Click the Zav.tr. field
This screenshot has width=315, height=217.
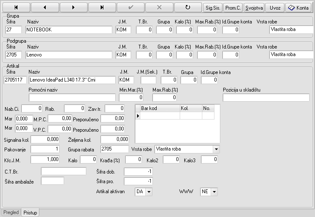pos(114,109)
